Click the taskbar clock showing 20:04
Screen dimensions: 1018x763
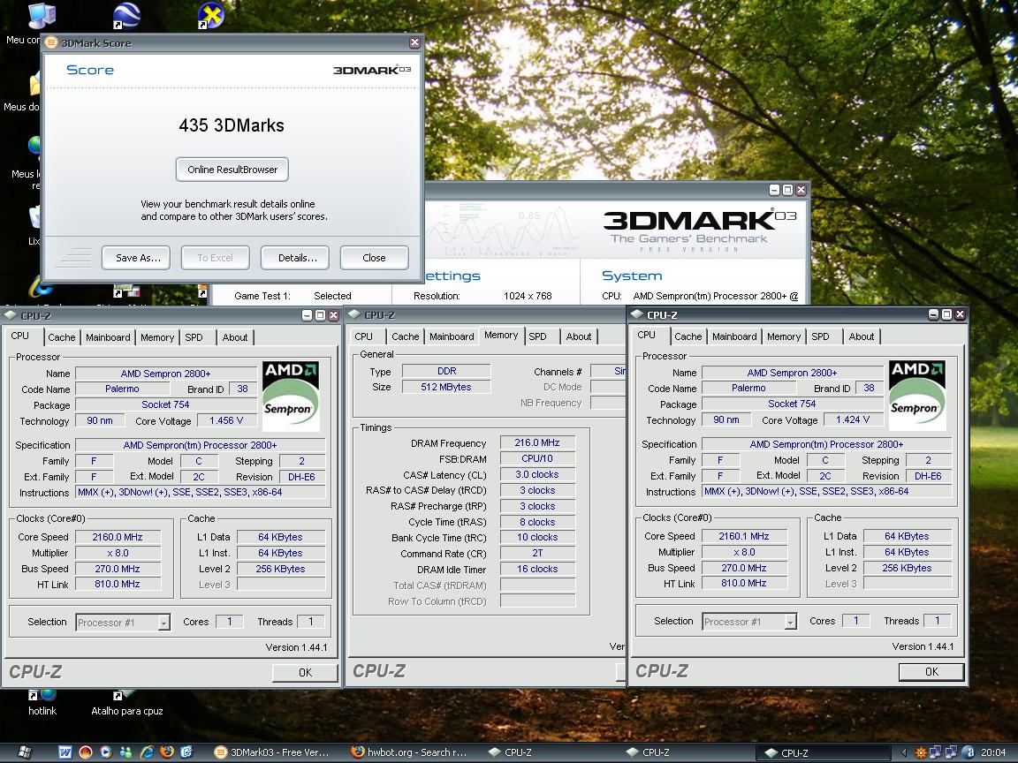(x=993, y=752)
